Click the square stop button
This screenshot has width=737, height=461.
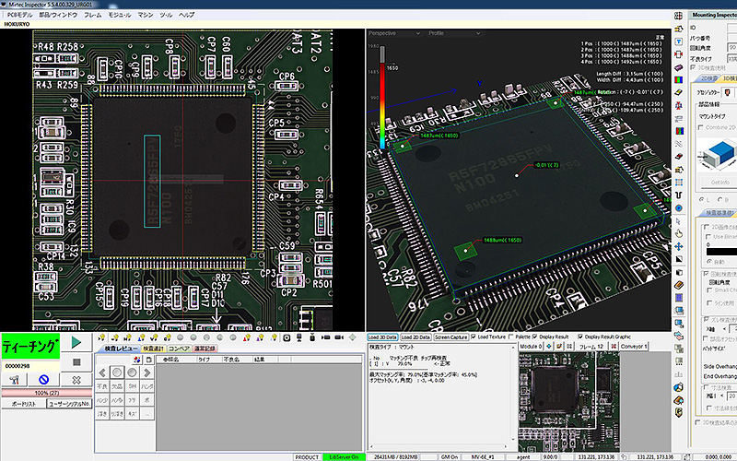76,361
